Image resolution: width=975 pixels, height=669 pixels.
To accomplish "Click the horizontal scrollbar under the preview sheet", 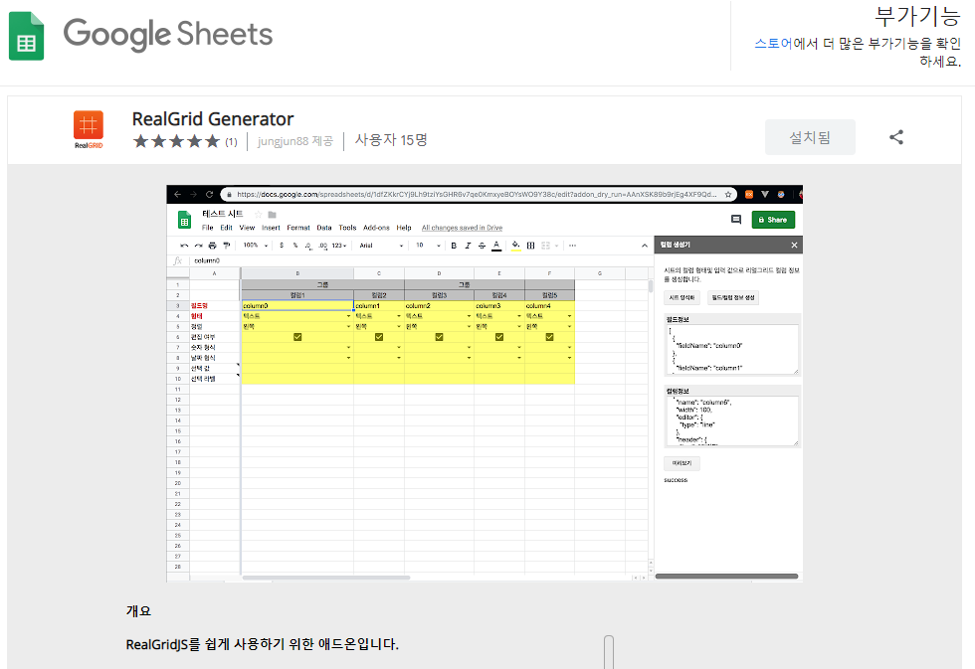I will 326,578.
